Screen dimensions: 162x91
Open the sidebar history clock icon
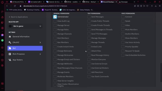tap(2, 55)
